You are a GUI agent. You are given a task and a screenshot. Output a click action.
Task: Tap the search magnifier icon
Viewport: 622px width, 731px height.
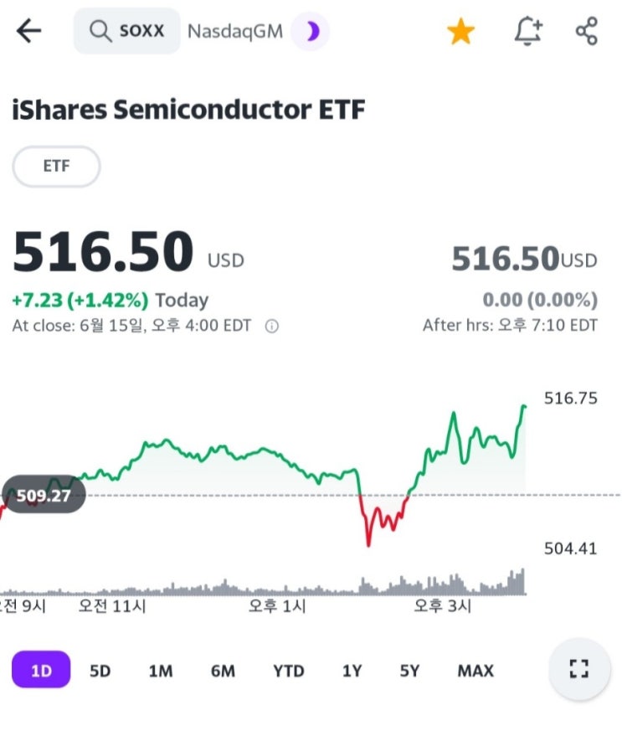(x=100, y=32)
